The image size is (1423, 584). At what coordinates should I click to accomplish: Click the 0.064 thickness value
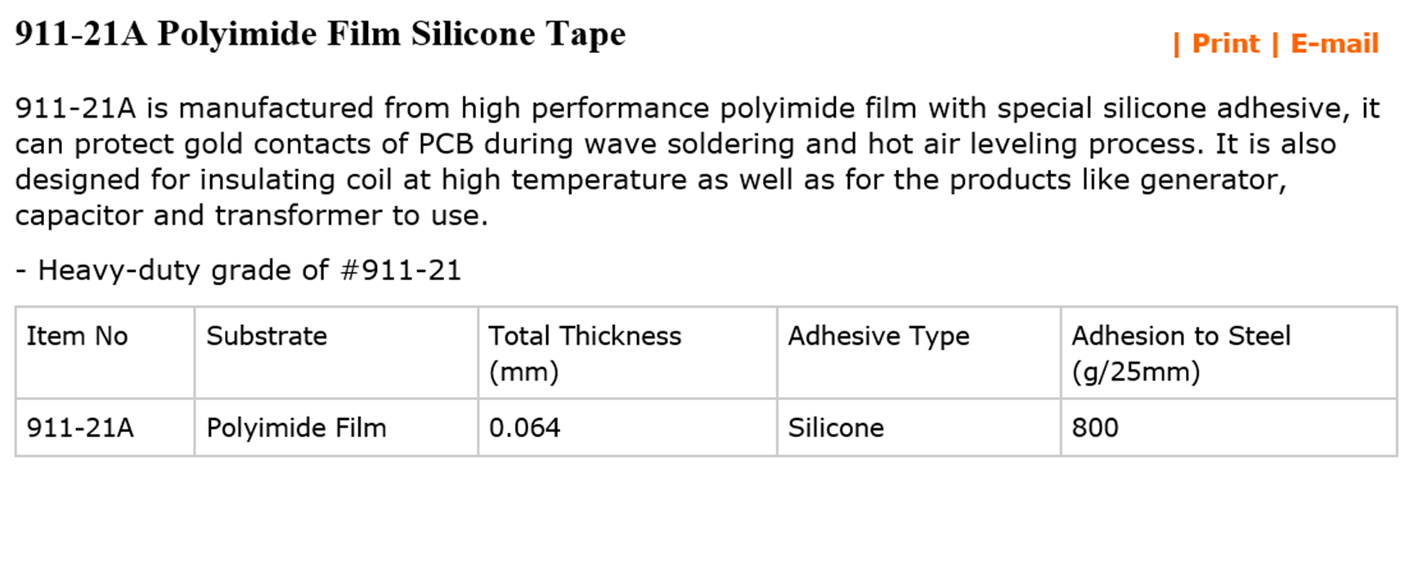524,427
